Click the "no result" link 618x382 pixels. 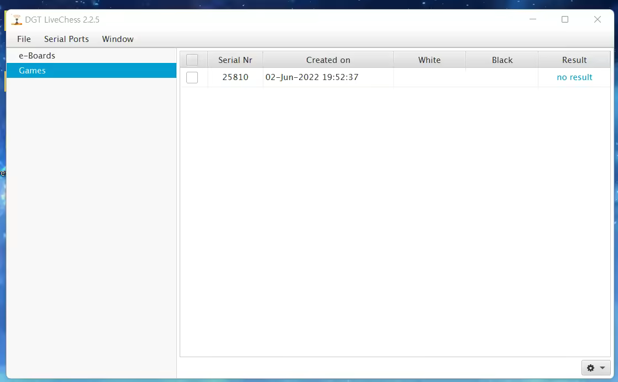click(574, 77)
